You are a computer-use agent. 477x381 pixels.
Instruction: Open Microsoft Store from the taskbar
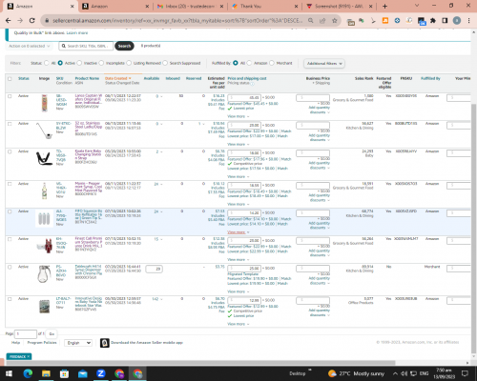[x=64, y=373]
